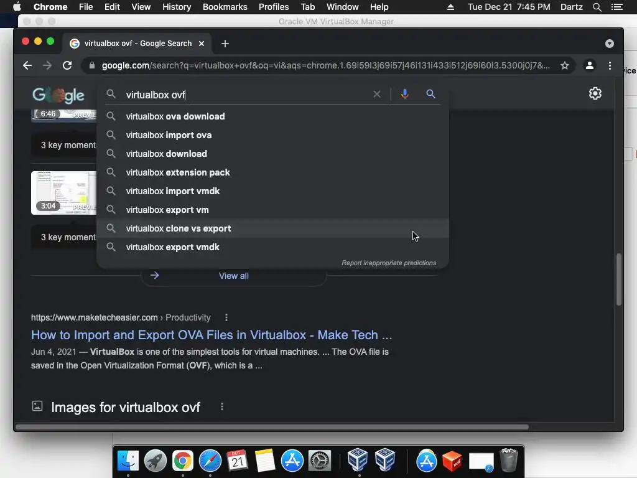Open a new tab with the plus button
Viewport: 637px width, 478px height.
point(225,44)
